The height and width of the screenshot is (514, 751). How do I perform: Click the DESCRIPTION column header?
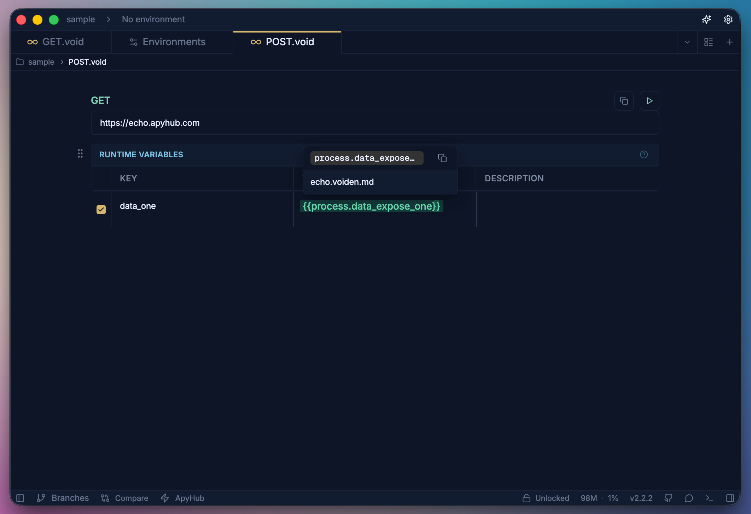(514, 179)
